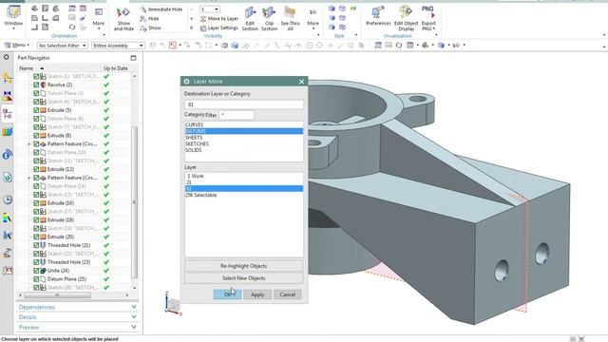
Task: Open the Web Browser sidebar tab
Action: [x=7, y=178]
